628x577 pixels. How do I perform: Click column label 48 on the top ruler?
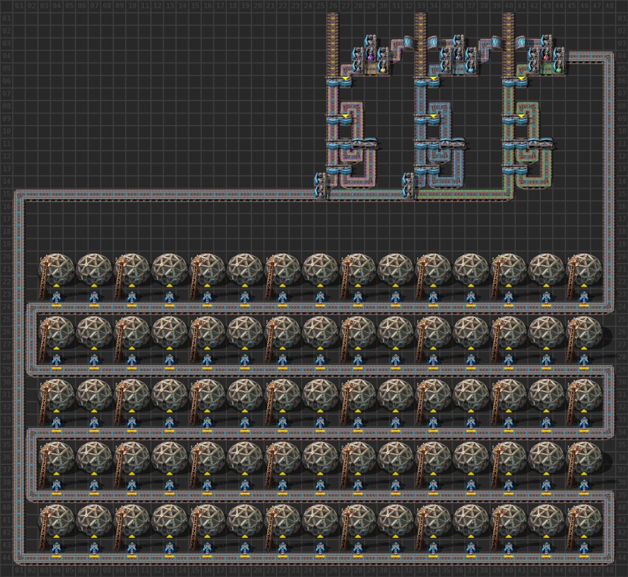(x=609, y=6)
